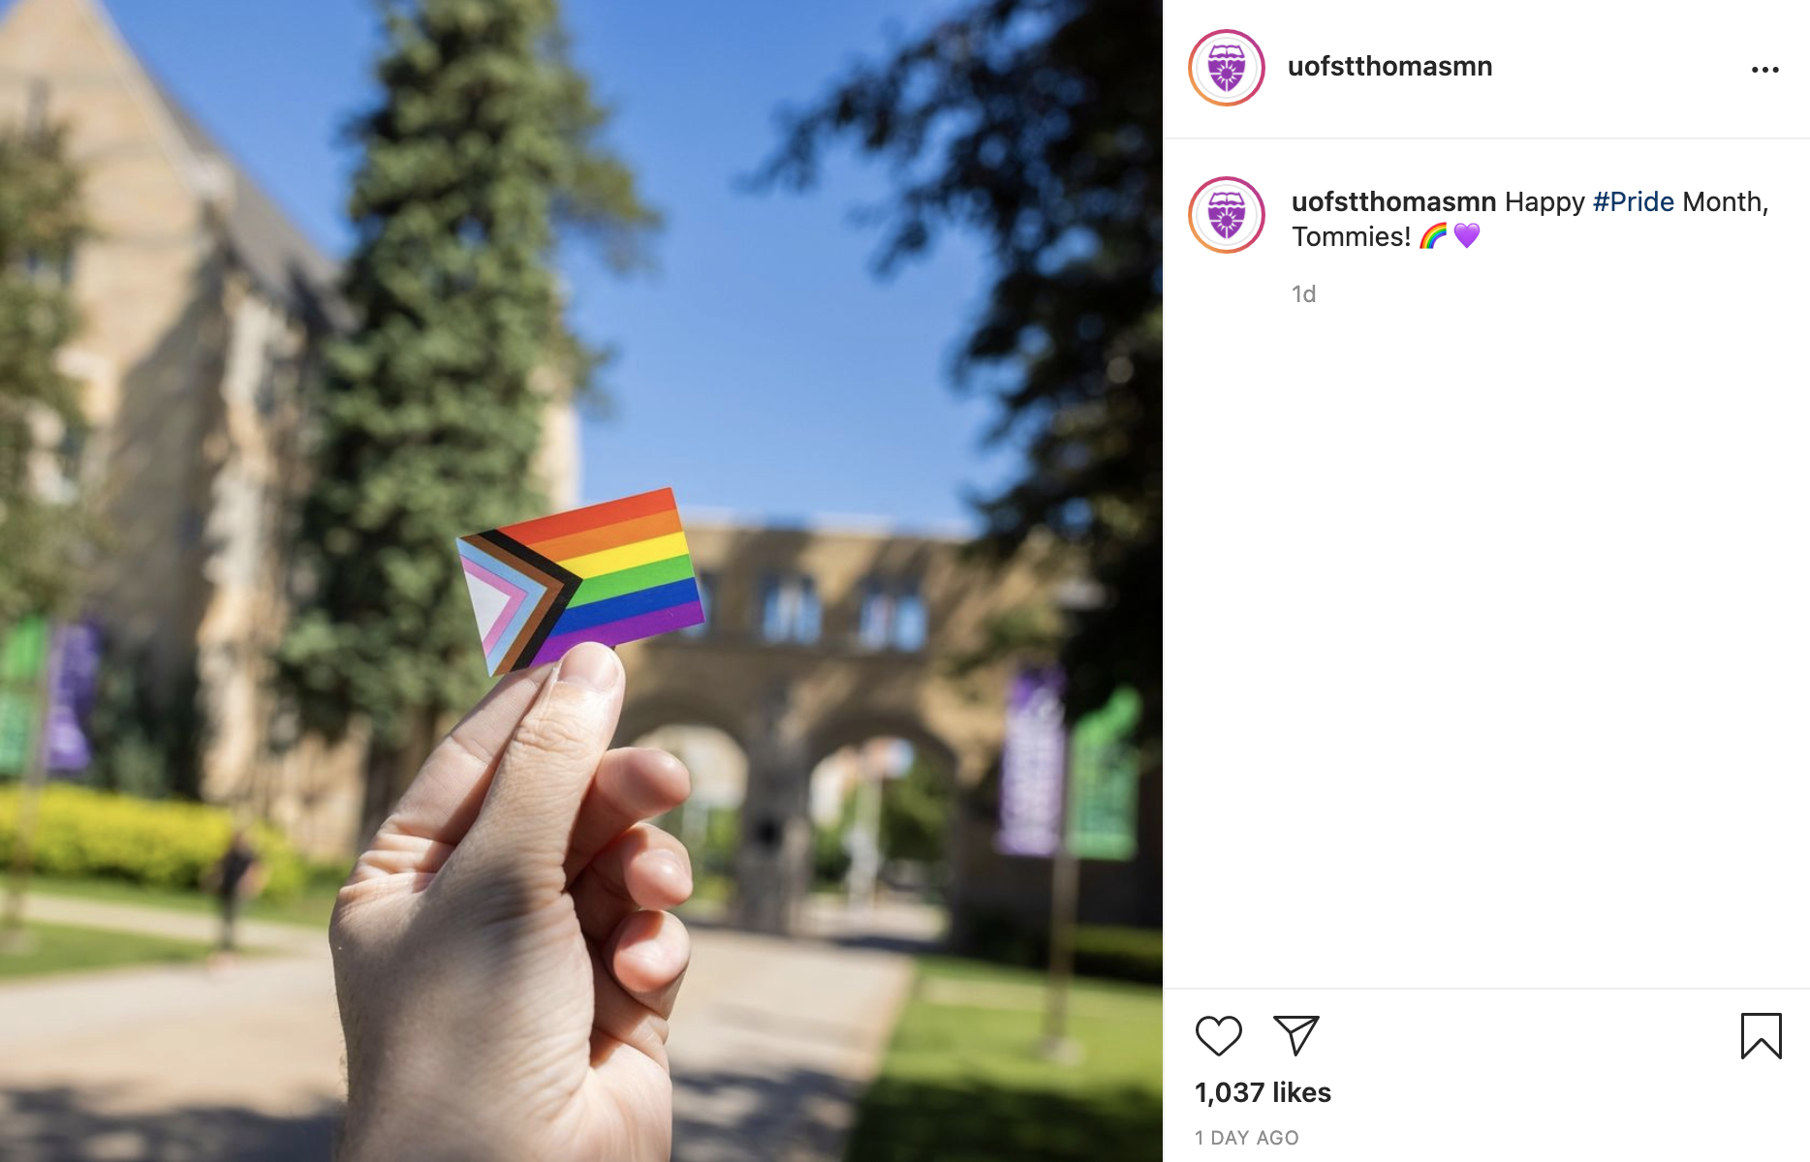
Task: Click the rainbow emoji in the caption
Action: click(1433, 236)
